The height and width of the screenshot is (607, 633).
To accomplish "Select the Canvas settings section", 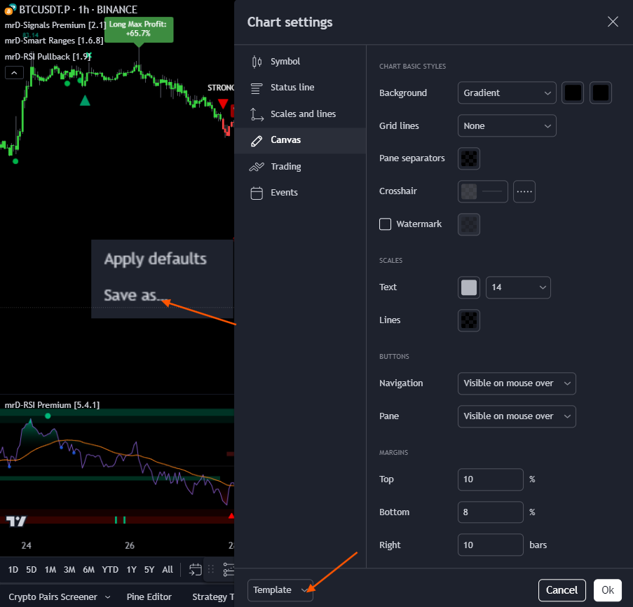I will point(300,140).
